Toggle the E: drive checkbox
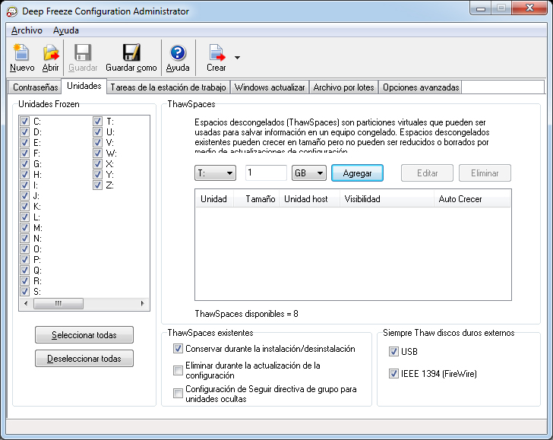This screenshot has width=553, height=440. pyautogui.click(x=24, y=143)
